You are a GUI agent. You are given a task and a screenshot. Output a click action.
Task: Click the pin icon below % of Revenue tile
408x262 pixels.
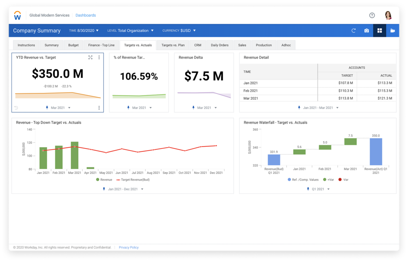coord(127,107)
